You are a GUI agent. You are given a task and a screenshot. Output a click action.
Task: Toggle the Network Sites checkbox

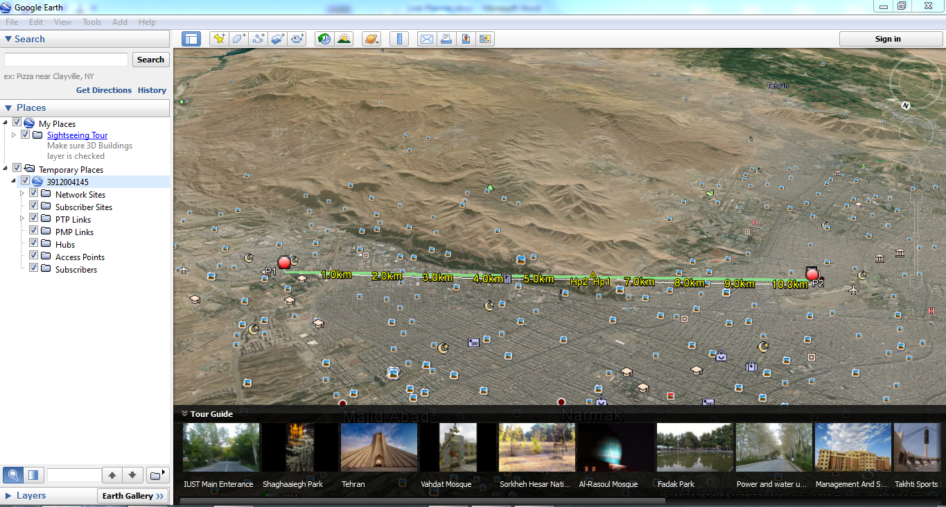pos(34,194)
